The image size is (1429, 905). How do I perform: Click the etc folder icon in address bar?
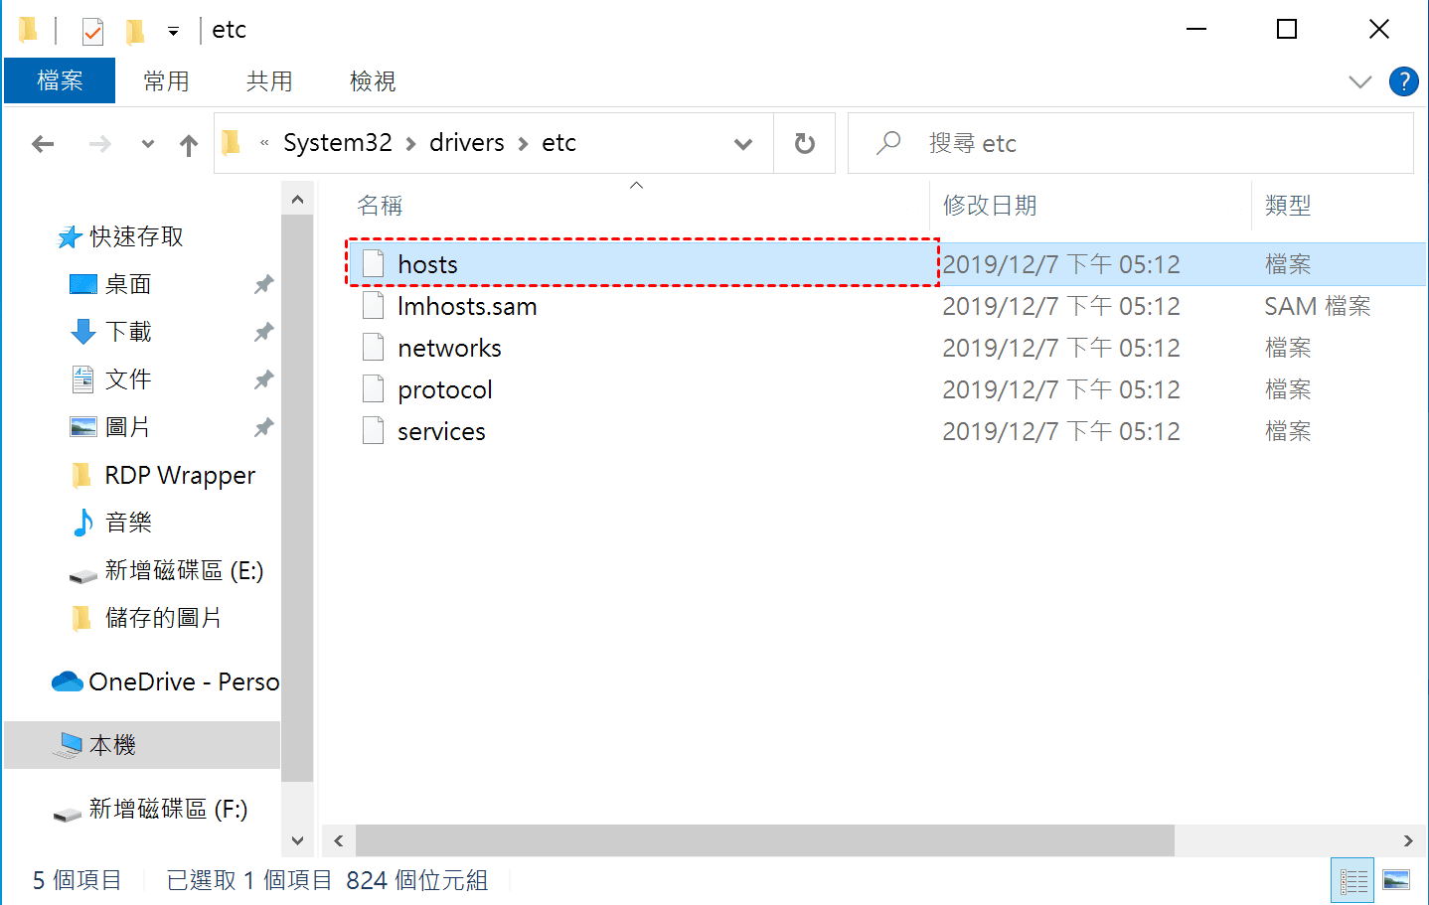pos(232,143)
